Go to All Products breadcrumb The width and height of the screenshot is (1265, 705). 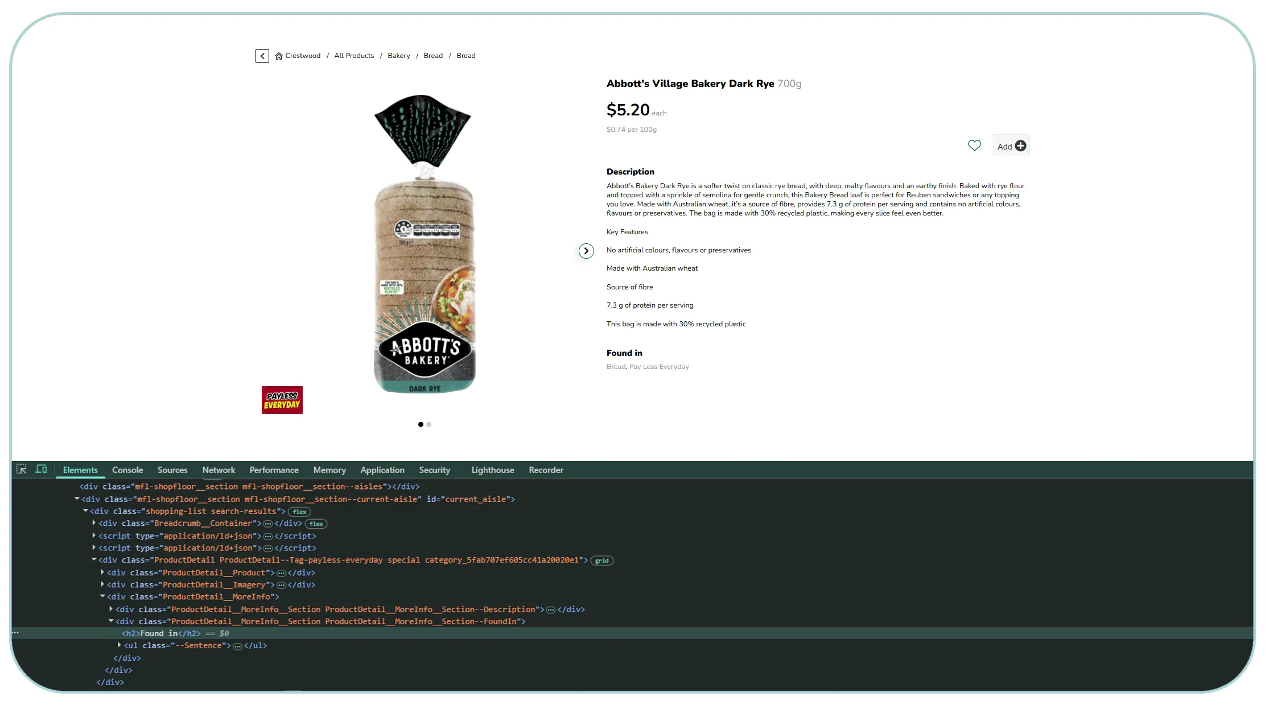(354, 56)
